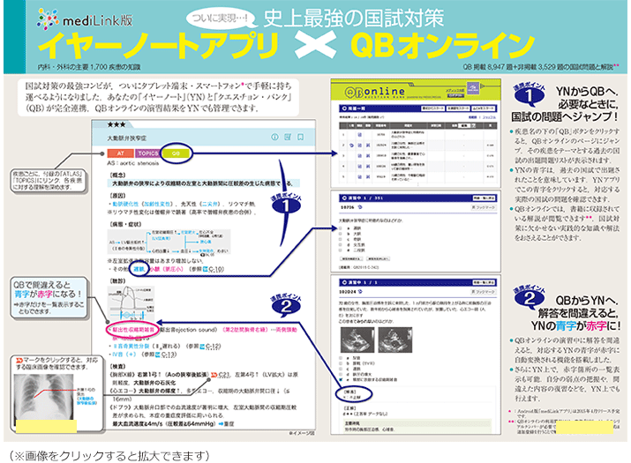This screenshot has height=463, width=631.
Task: Click the circled blue word 遅脈 in symptoms
Action: click(139, 269)
